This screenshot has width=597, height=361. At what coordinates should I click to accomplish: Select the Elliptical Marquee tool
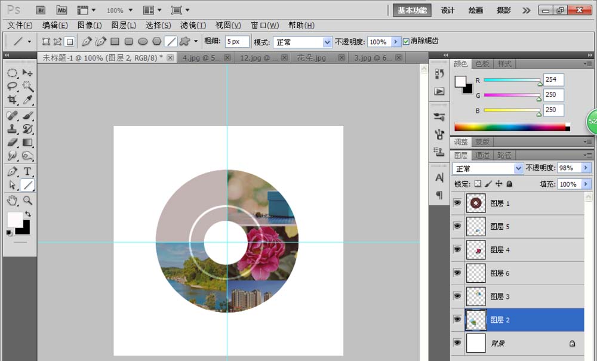(x=12, y=73)
